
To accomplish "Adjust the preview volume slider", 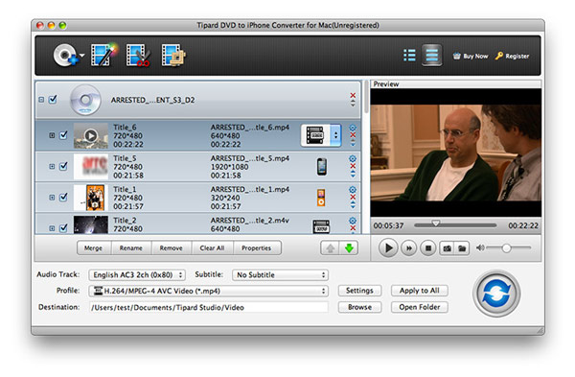I will (x=509, y=248).
